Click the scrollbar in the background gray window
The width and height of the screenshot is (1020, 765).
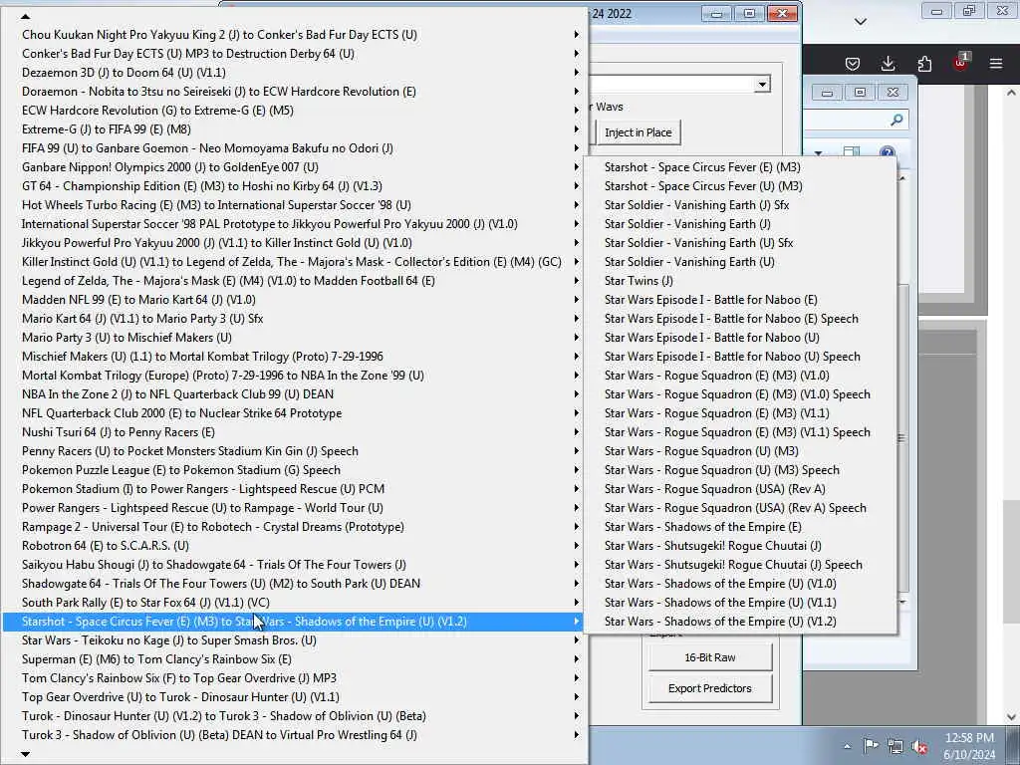tap(901, 439)
